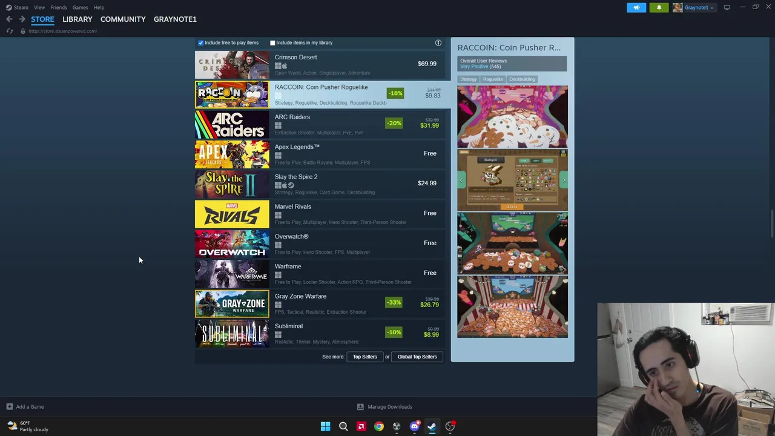Open the Deckbuilding tag in RACCOIN preview
Image resolution: width=775 pixels, height=436 pixels.
click(x=522, y=79)
